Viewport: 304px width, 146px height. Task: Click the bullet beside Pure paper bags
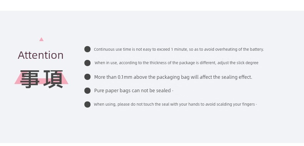(87, 91)
